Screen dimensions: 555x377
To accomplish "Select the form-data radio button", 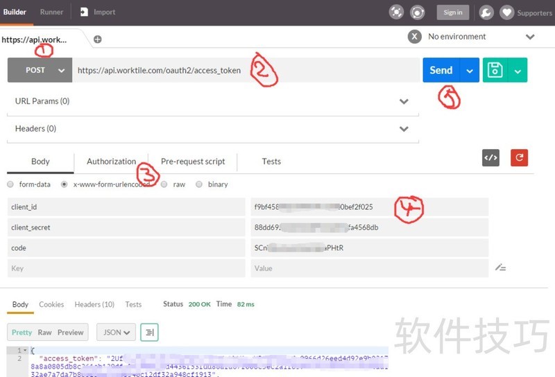I will (x=10, y=184).
